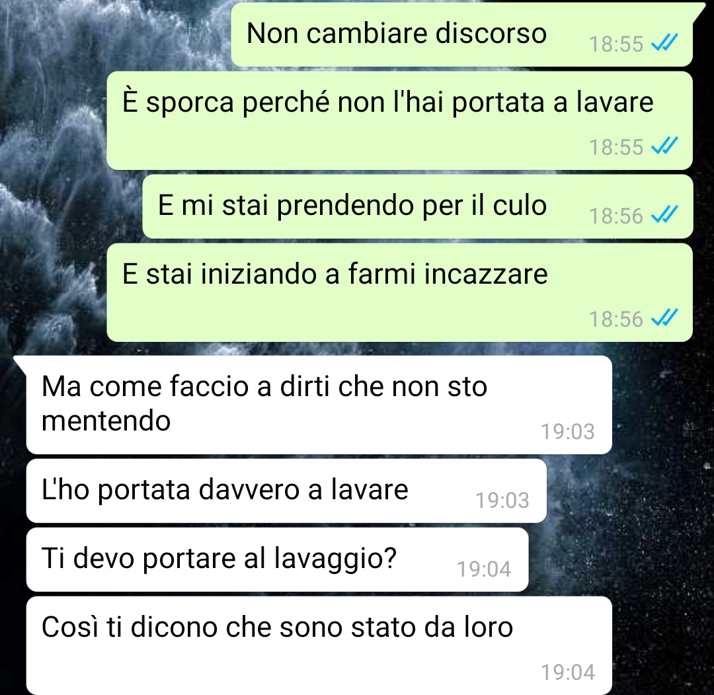Tap the 19:03 timestamp on 'L'ho portata davvero' message
Image resolution: width=714 pixels, height=695 pixels.
502,500
